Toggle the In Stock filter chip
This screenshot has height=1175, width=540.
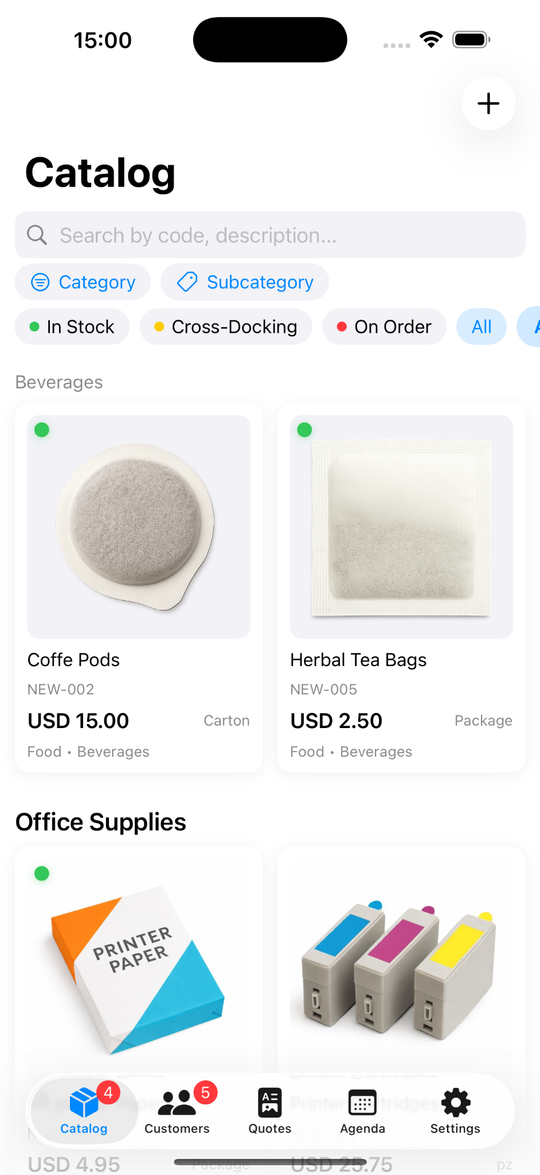pyautogui.click(x=72, y=326)
